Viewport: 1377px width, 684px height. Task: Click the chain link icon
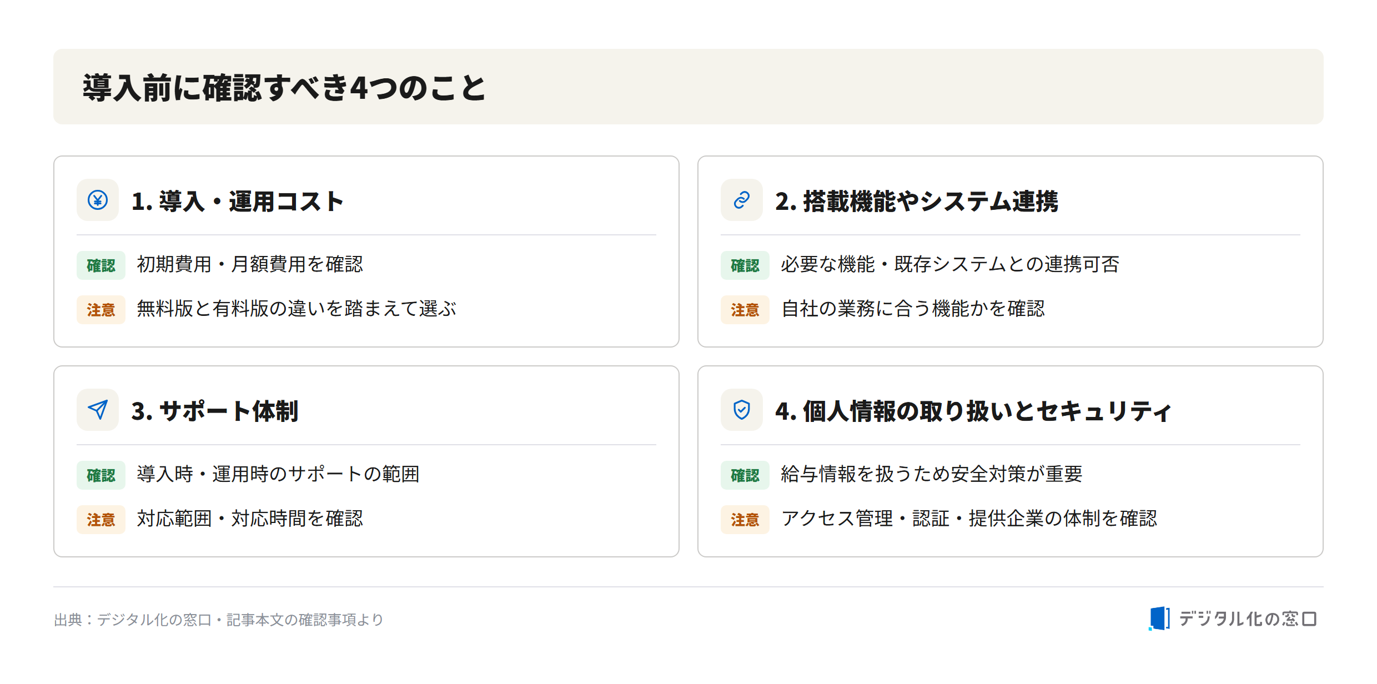pos(742,200)
